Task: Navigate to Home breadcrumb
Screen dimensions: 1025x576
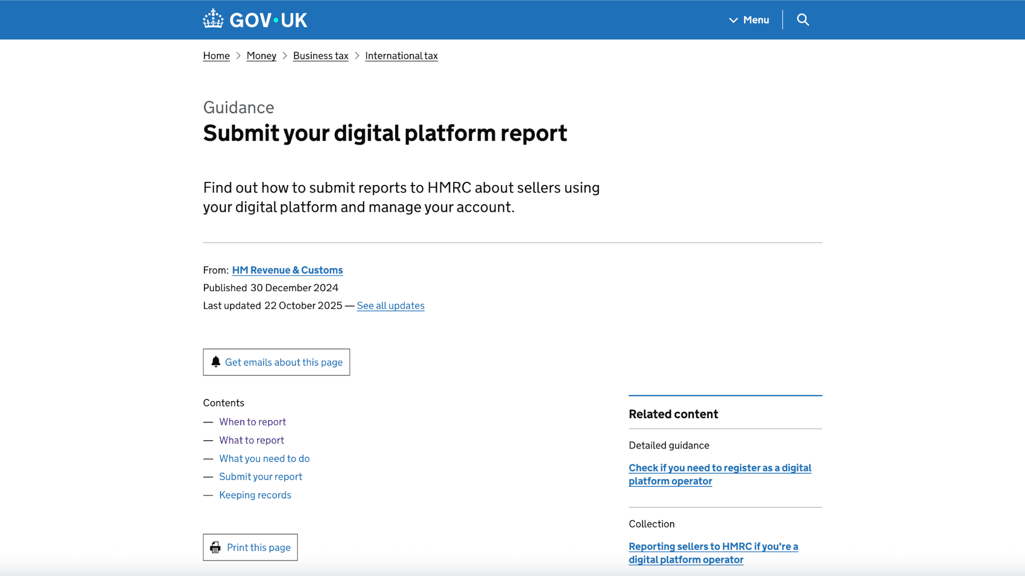Action: point(216,55)
